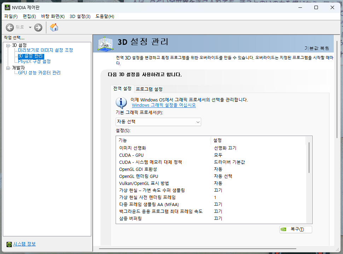Screen dimensions: 343x254
Task: Open the 파일(F) menu
Action: (11, 16)
